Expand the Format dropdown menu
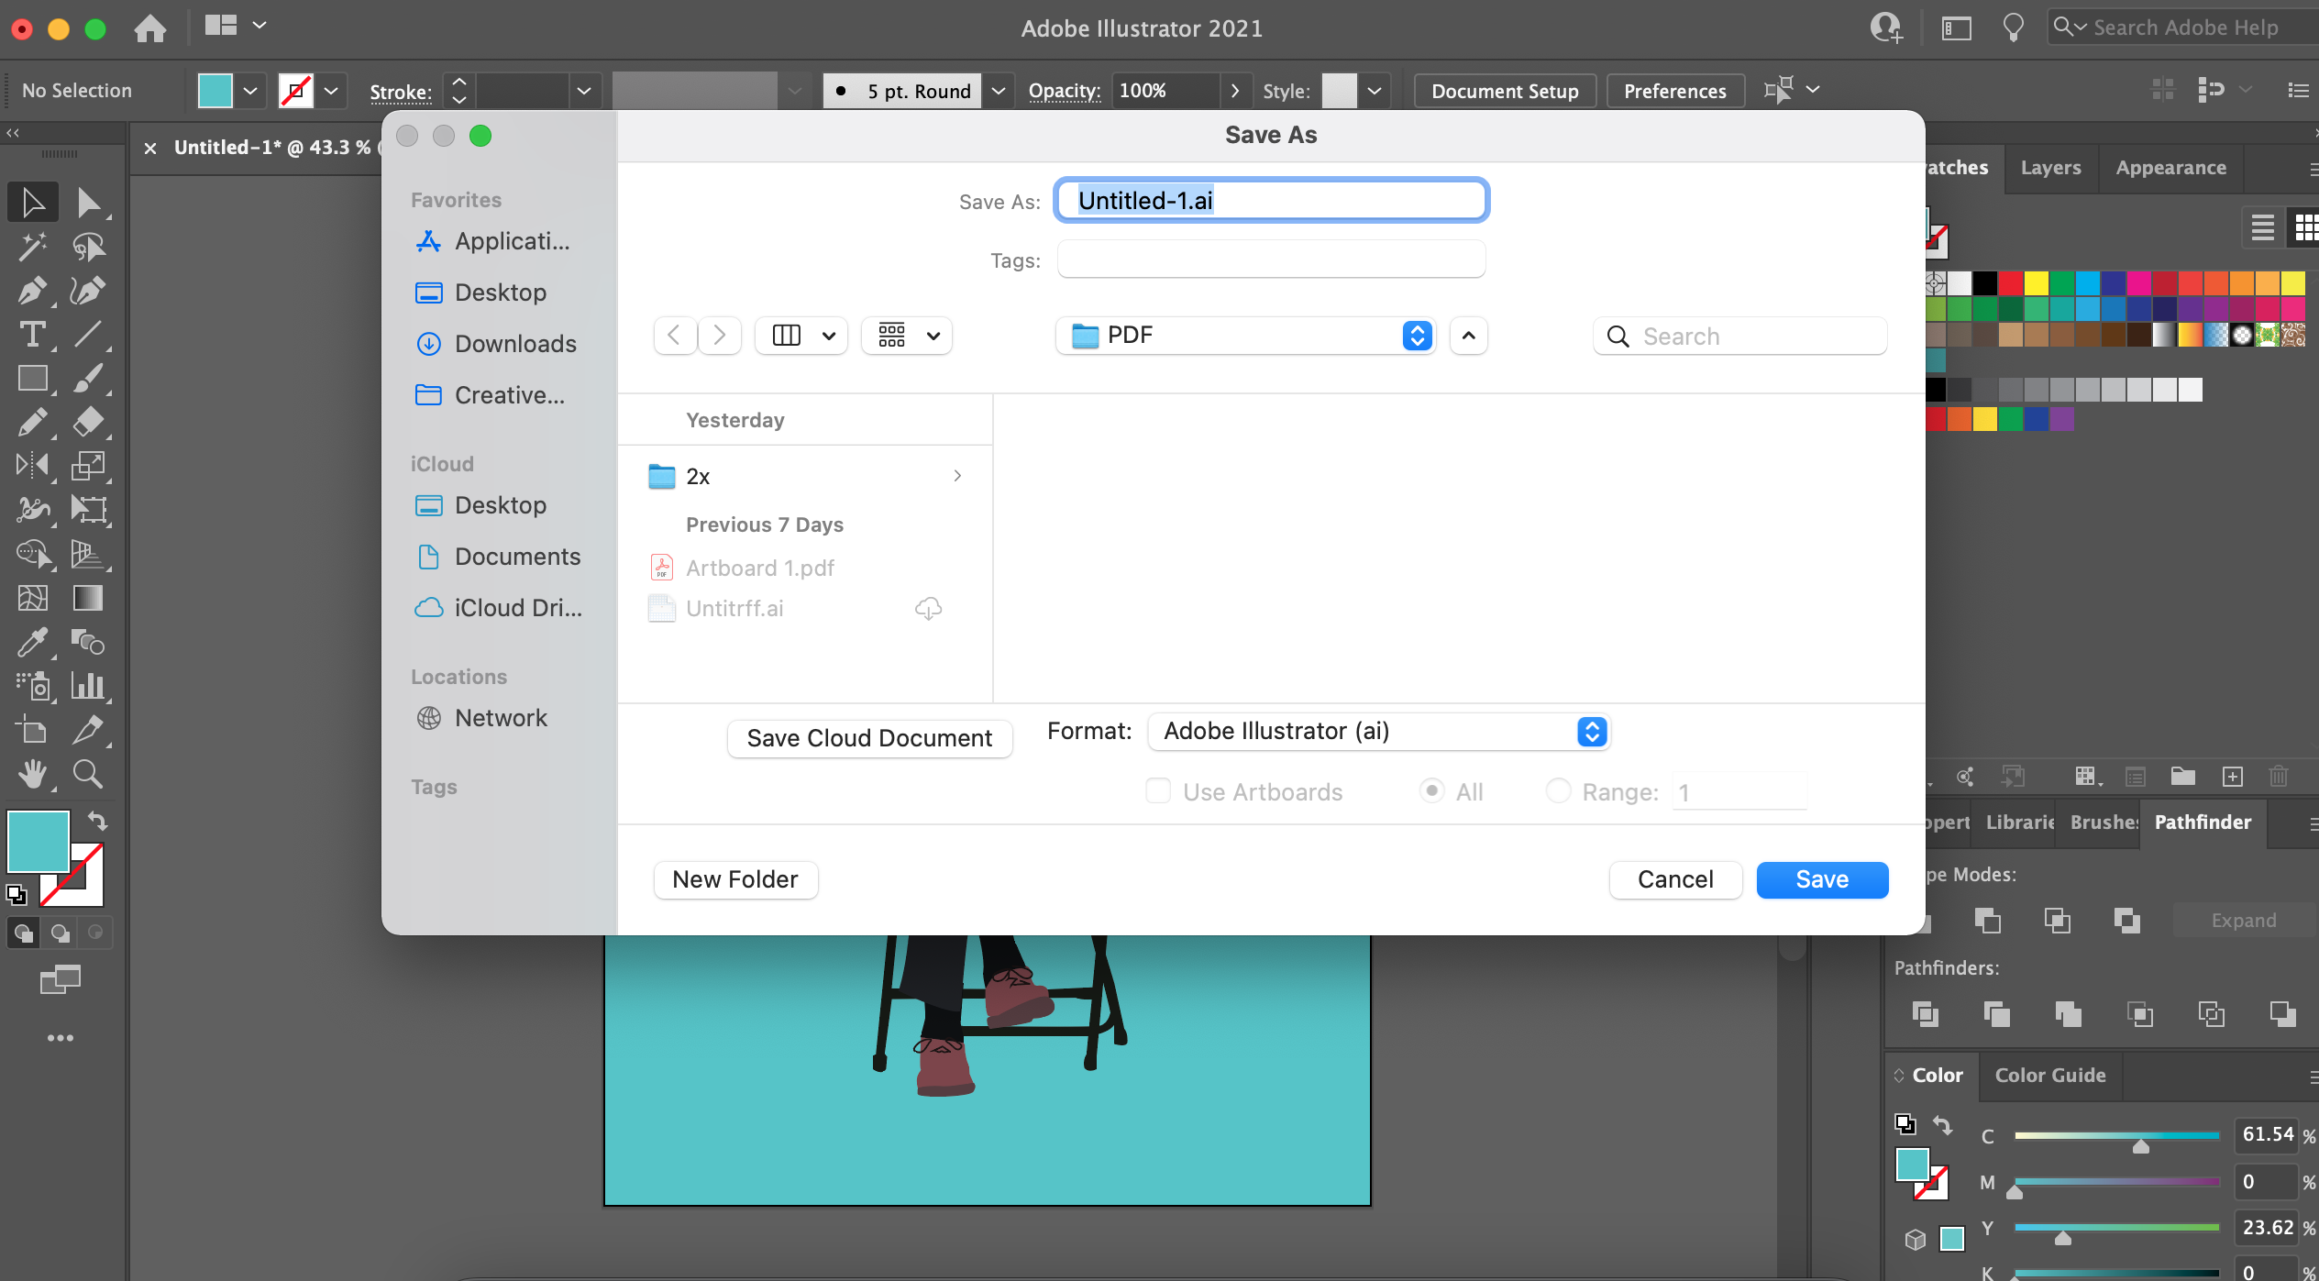 pyautogui.click(x=1592, y=731)
